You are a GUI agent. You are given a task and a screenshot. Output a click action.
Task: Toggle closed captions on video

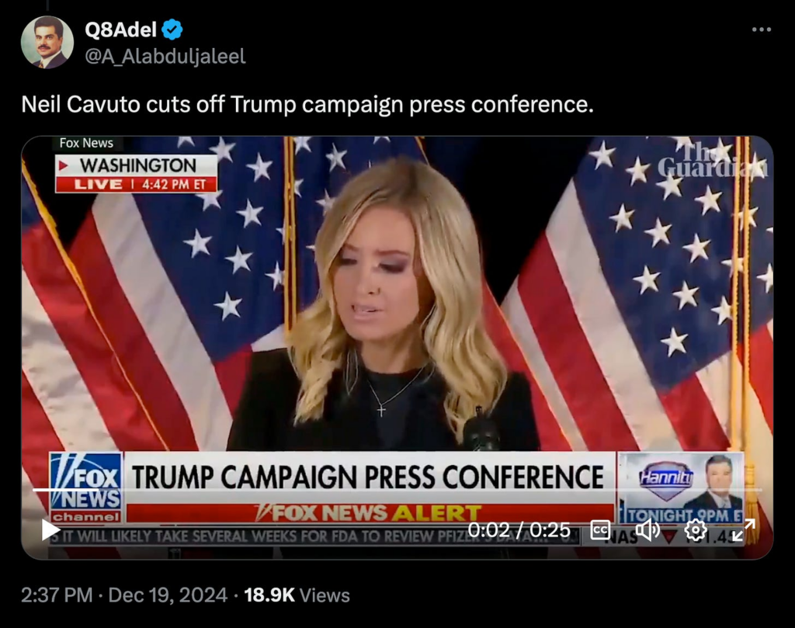click(600, 530)
